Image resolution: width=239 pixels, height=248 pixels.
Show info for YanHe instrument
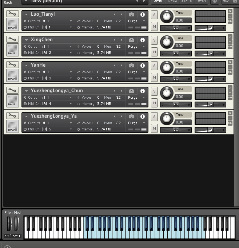pos(143,66)
